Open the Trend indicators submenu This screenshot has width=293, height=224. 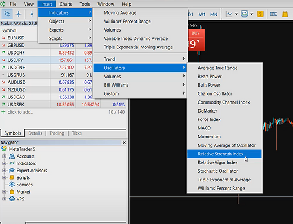tap(140, 59)
